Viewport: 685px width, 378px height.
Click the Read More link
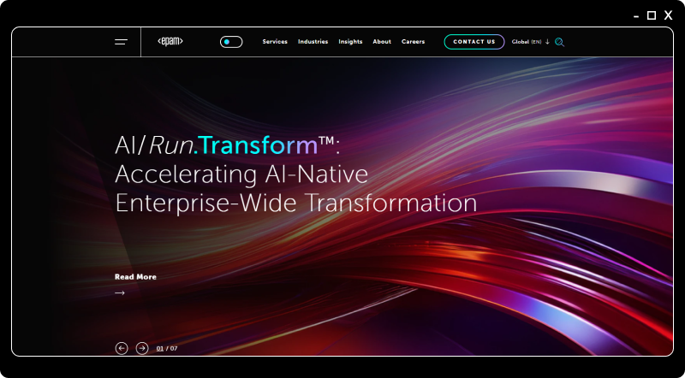[x=135, y=277]
